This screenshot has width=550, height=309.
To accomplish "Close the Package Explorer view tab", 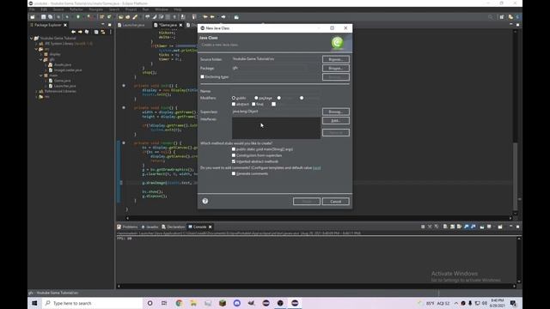I will click(65, 25).
